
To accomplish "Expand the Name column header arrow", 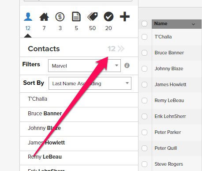I will point(193,24).
